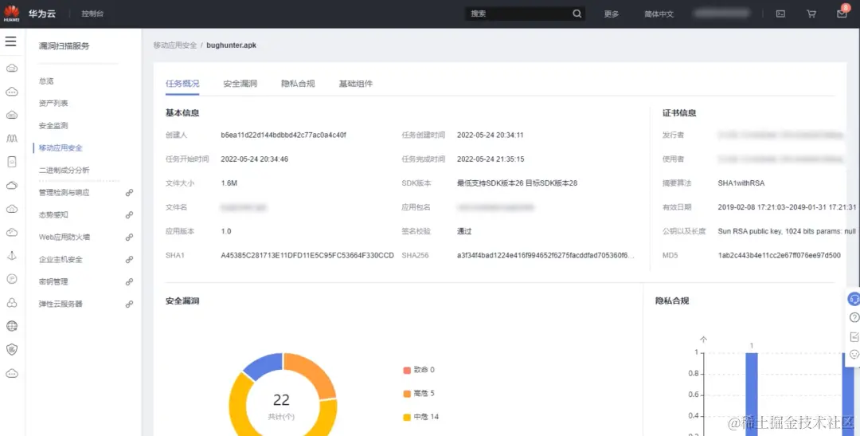Image resolution: width=860 pixels, height=436 pixels.
Task: Click the Huawei logo
Action: tap(11, 14)
